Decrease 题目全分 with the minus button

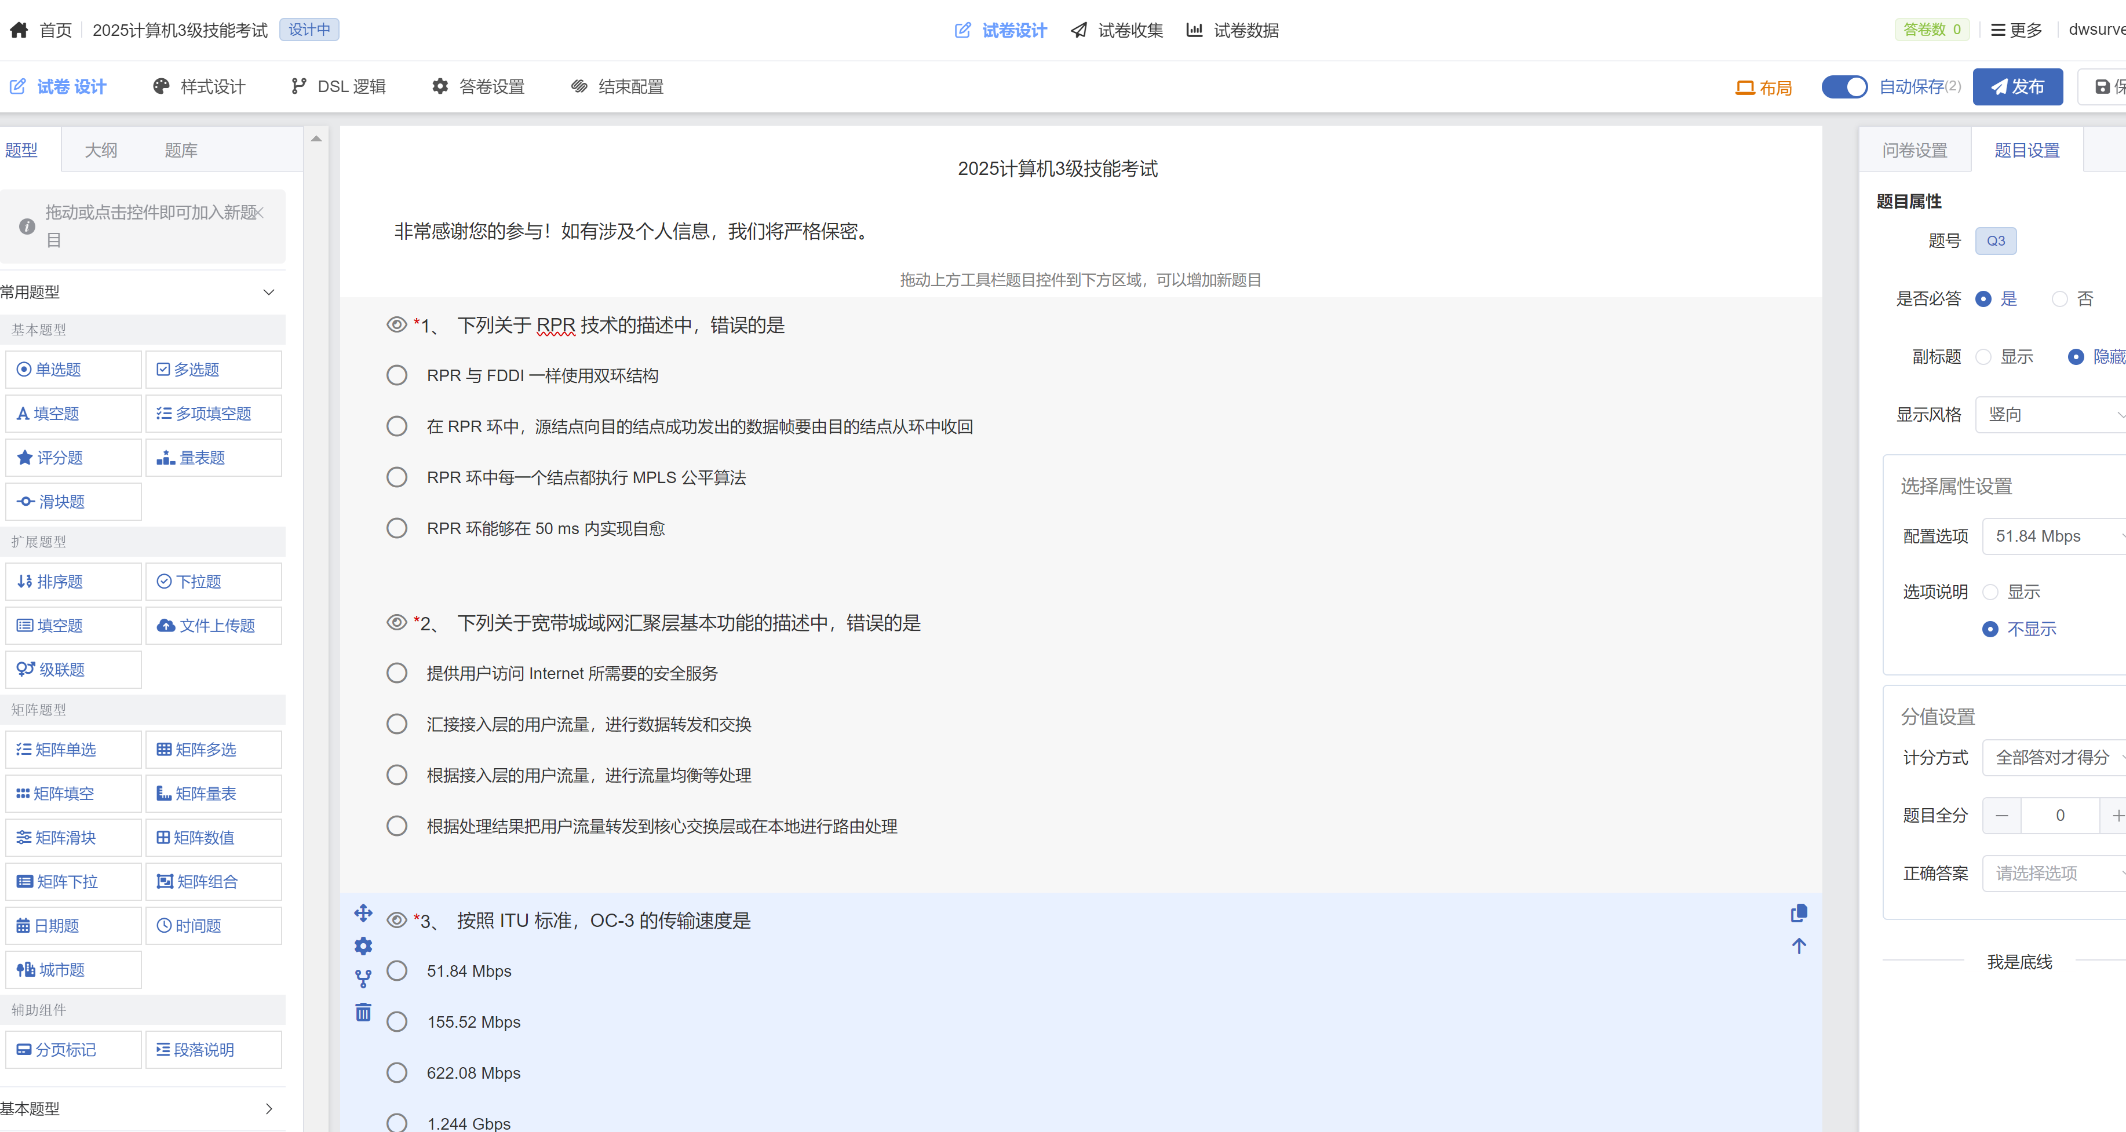point(2002,815)
